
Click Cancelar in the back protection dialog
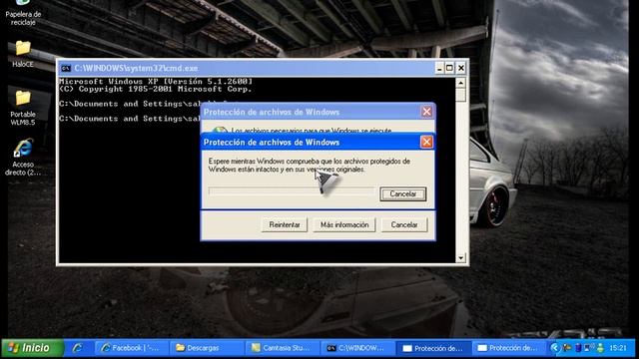point(404,224)
